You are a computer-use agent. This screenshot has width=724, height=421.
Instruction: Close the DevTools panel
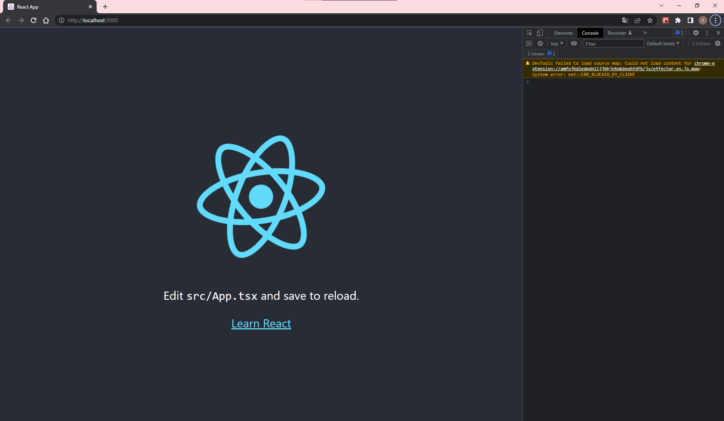[x=719, y=33]
